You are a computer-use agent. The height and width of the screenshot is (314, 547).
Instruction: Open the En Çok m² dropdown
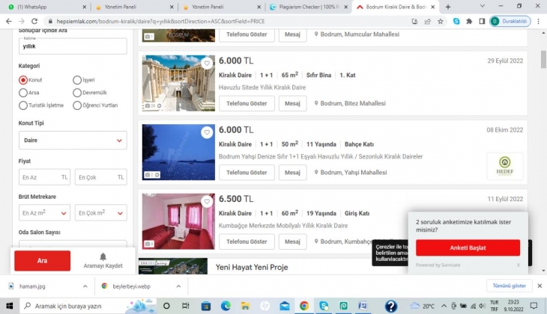tap(100, 213)
